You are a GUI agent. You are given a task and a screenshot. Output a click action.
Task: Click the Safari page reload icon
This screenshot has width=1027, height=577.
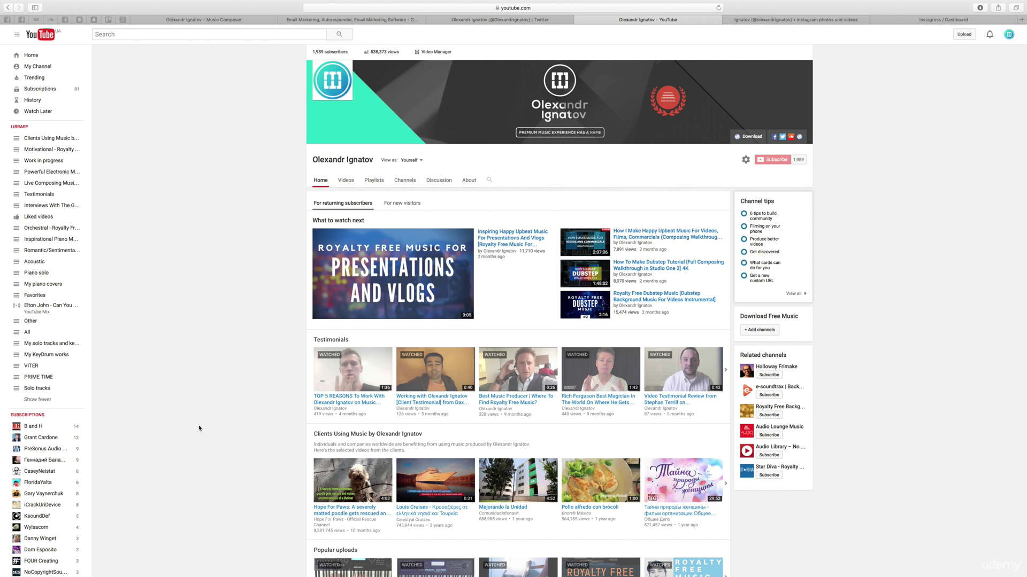(718, 7)
